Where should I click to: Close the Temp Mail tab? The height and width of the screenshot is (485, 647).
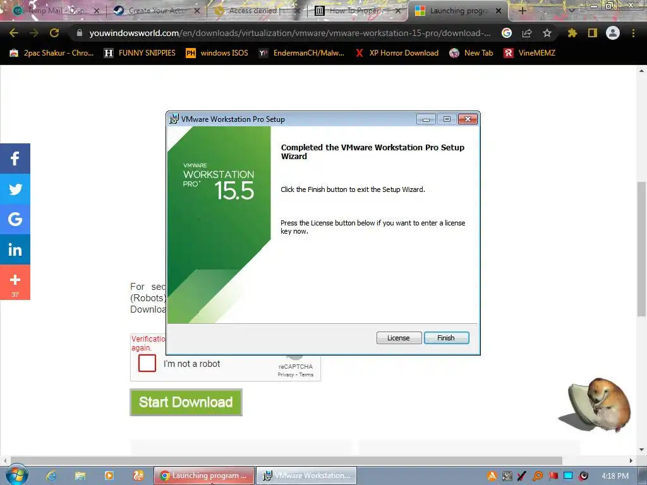[97, 11]
